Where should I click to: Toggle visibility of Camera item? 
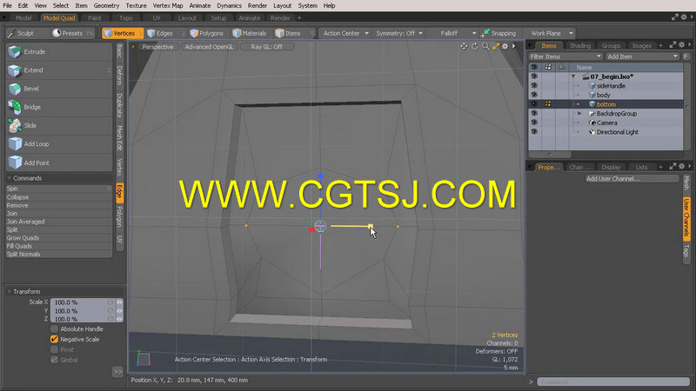tap(534, 123)
